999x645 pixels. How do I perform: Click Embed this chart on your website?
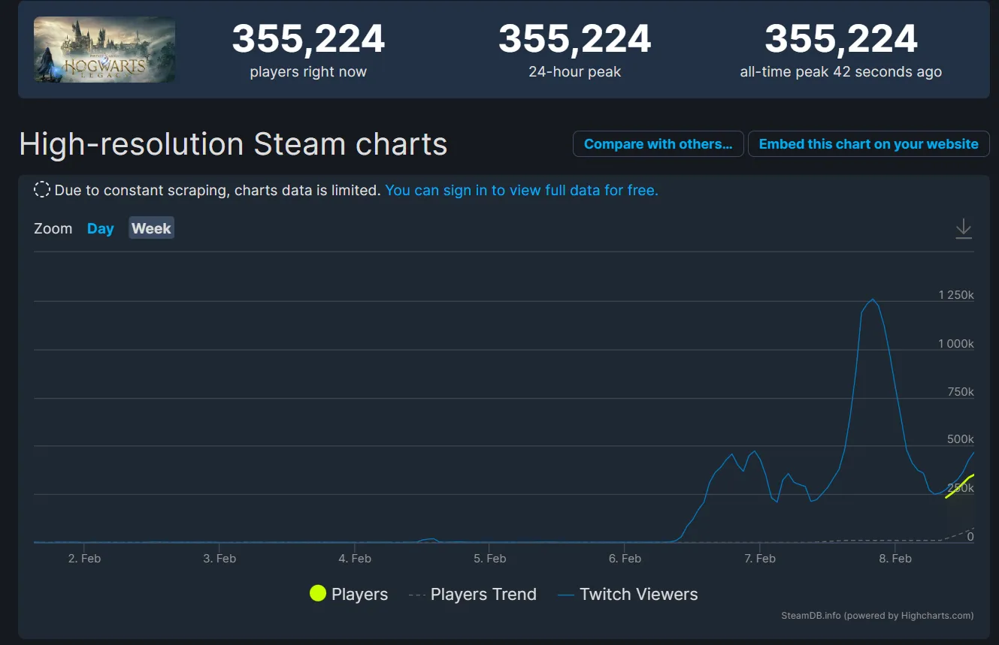pyautogui.click(x=868, y=144)
